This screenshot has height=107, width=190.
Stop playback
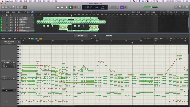click(x=66, y=7)
